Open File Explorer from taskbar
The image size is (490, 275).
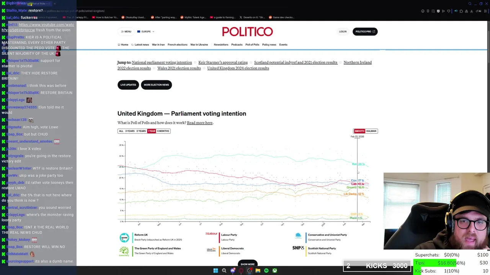pos(258,270)
